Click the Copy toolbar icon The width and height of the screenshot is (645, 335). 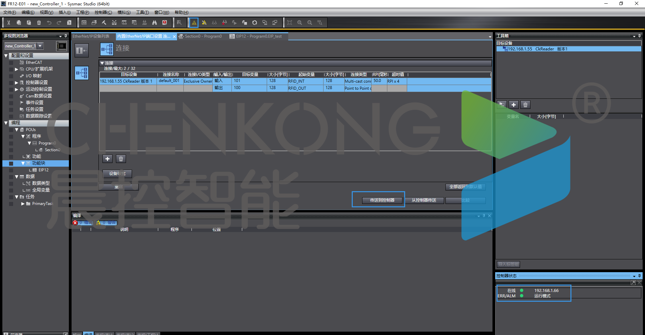tap(19, 23)
